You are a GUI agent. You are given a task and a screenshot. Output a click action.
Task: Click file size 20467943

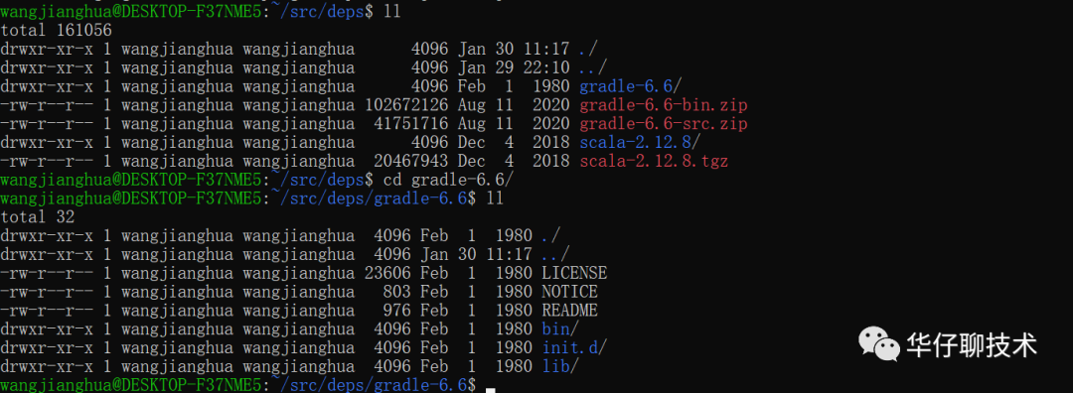click(x=411, y=162)
